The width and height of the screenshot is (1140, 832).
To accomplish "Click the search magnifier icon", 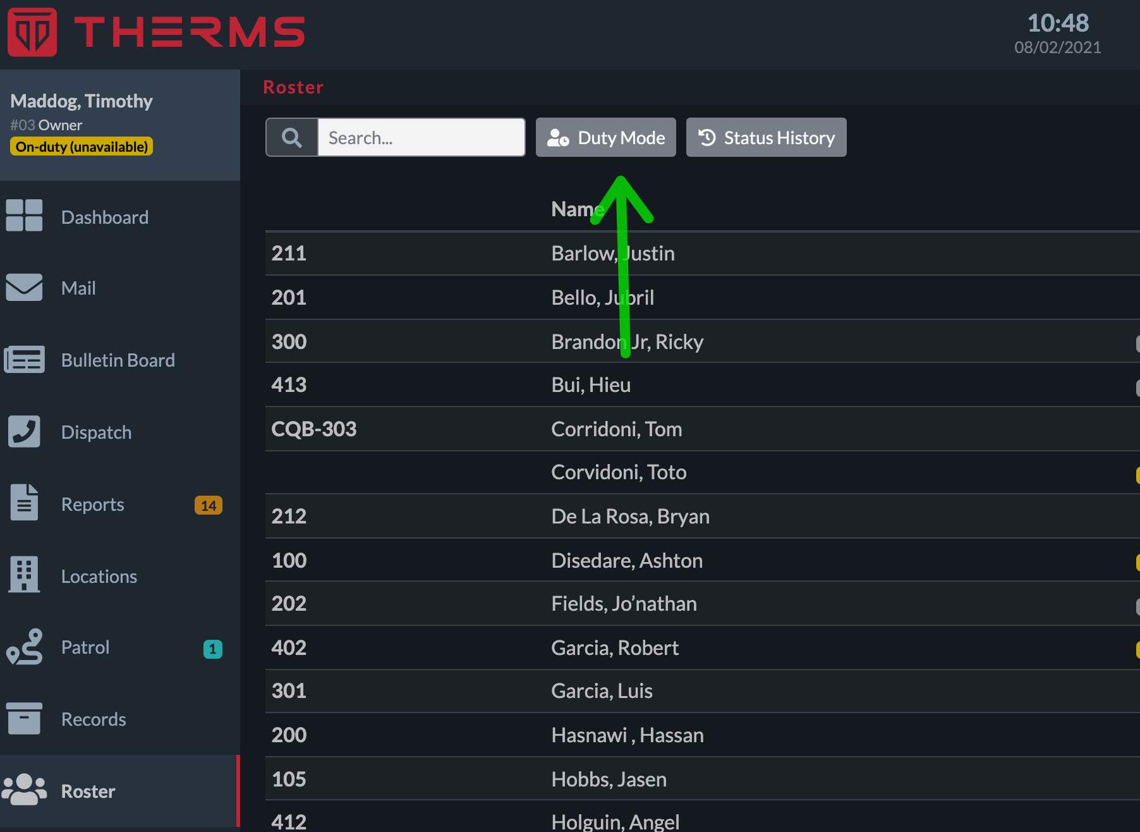I will [291, 137].
